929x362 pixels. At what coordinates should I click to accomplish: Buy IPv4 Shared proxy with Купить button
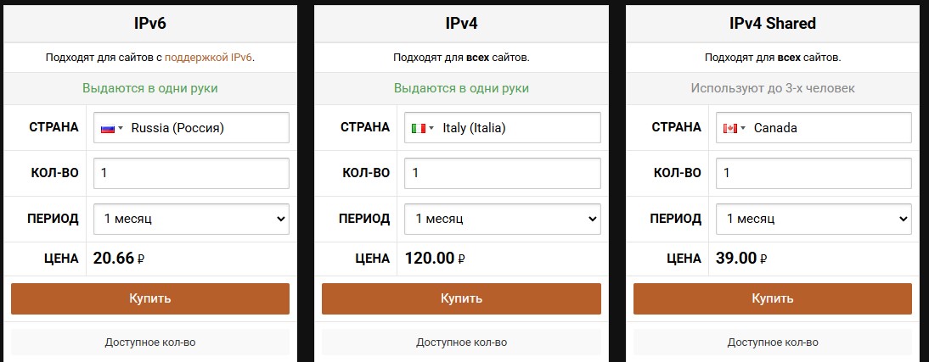[773, 298]
